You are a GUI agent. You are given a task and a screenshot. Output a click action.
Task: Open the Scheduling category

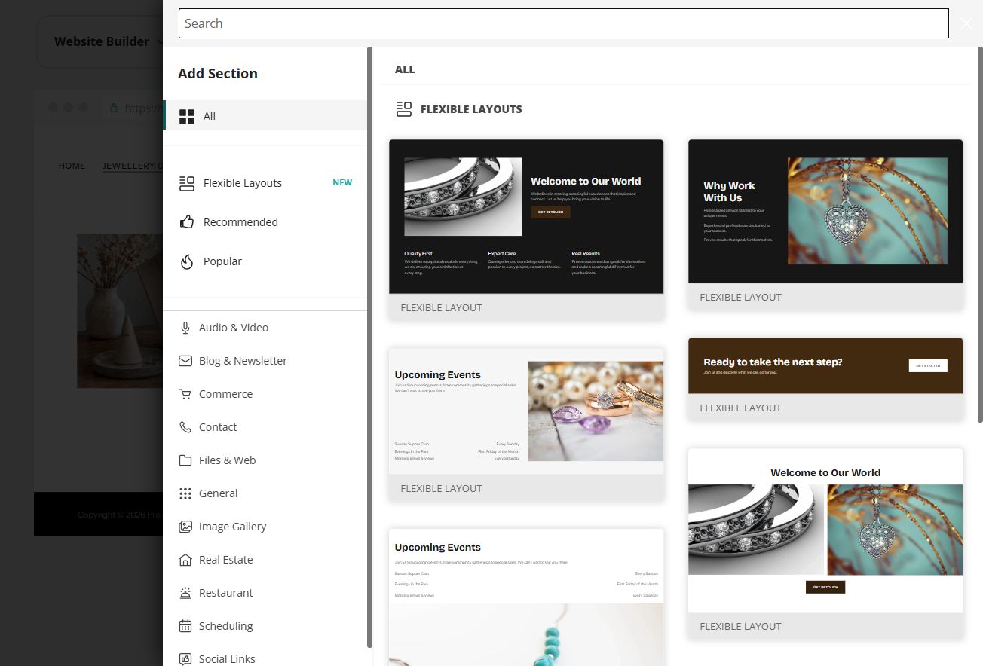pos(265,626)
